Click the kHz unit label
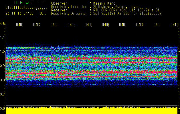Image resolution: width=180 pixels, height=114 pixels. click(3, 23)
